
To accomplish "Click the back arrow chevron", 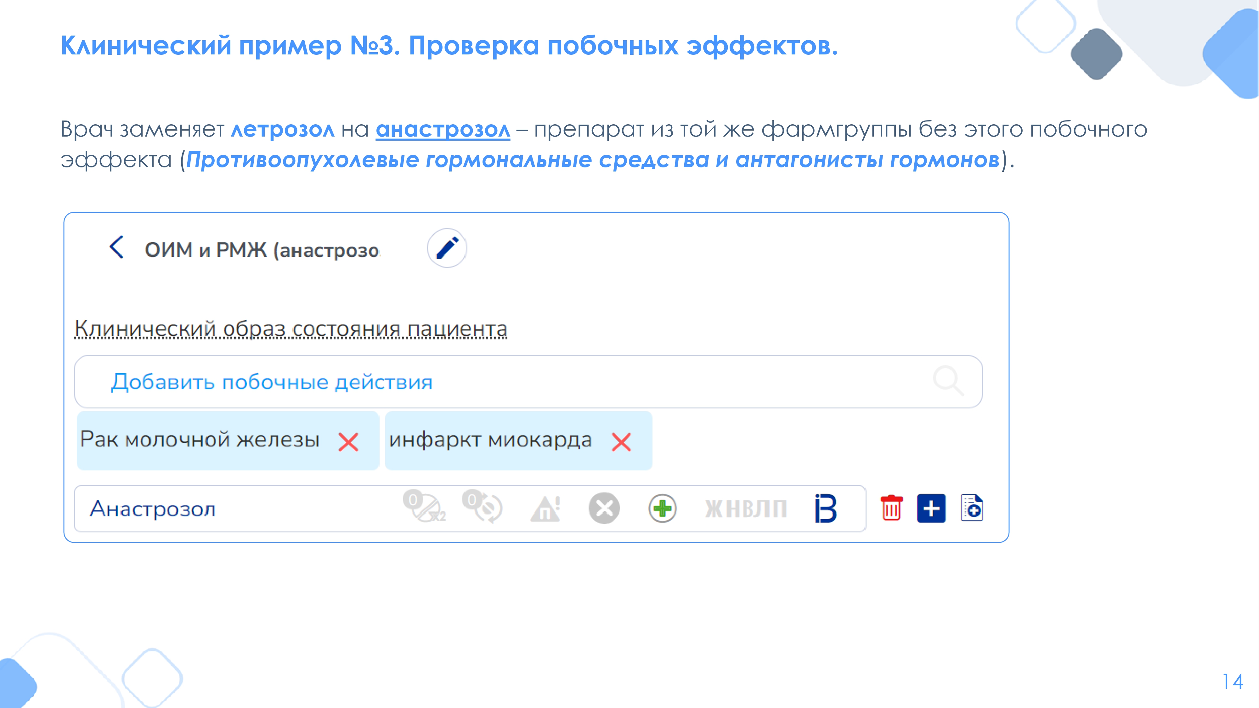I will tap(116, 247).
